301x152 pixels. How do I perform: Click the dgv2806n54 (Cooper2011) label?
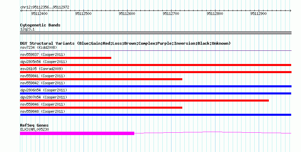44,90
